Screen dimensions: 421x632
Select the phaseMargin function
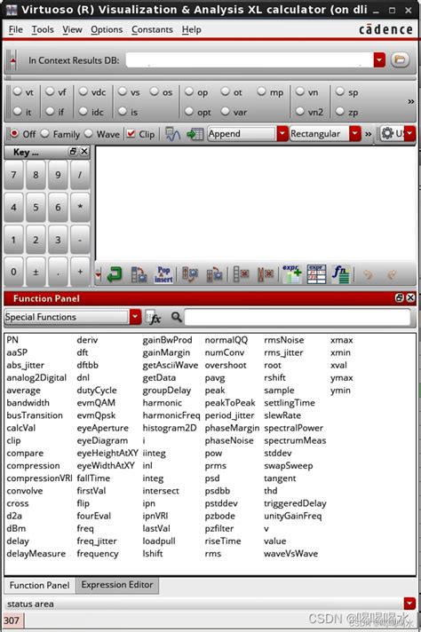(x=232, y=428)
